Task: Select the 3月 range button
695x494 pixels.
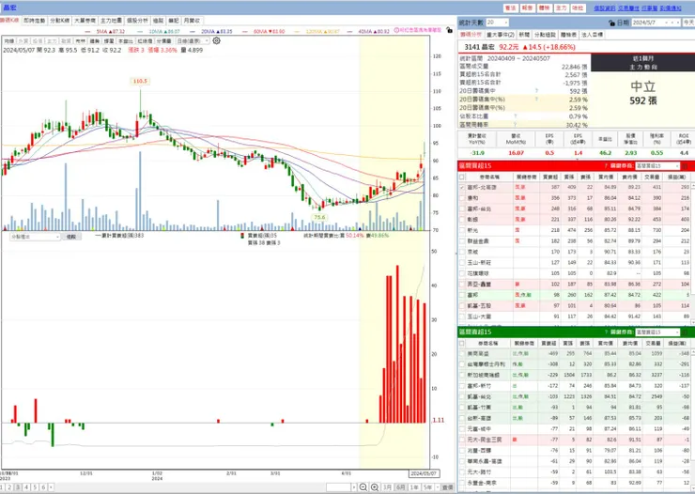Action: click(x=387, y=487)
